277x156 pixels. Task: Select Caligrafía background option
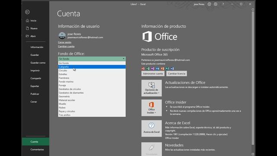click(92, 67)
